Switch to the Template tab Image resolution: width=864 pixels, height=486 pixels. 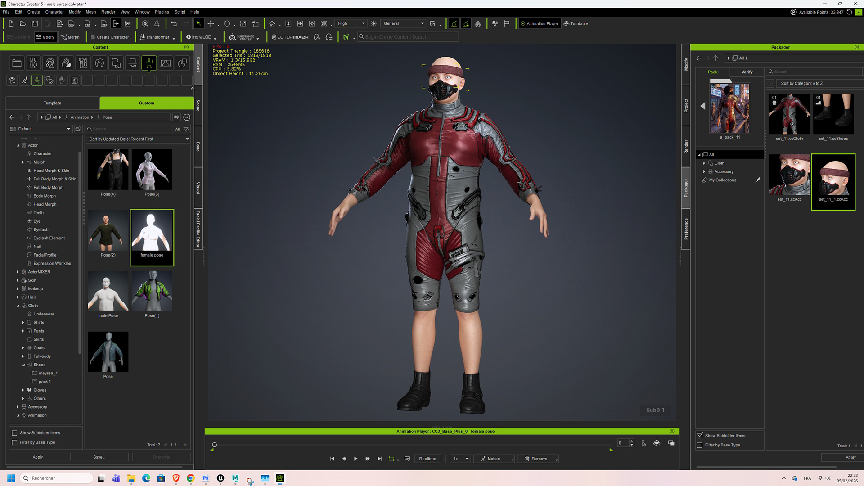coord(52,103)
